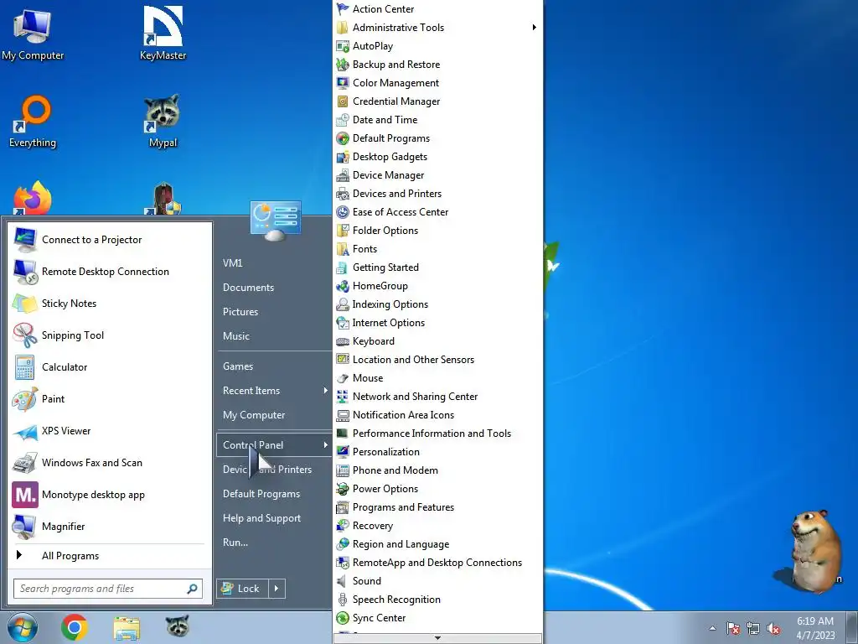858x644 pixels.
Task: Click the clock showing 6:19 AM
Action: [x=815, y=628]
